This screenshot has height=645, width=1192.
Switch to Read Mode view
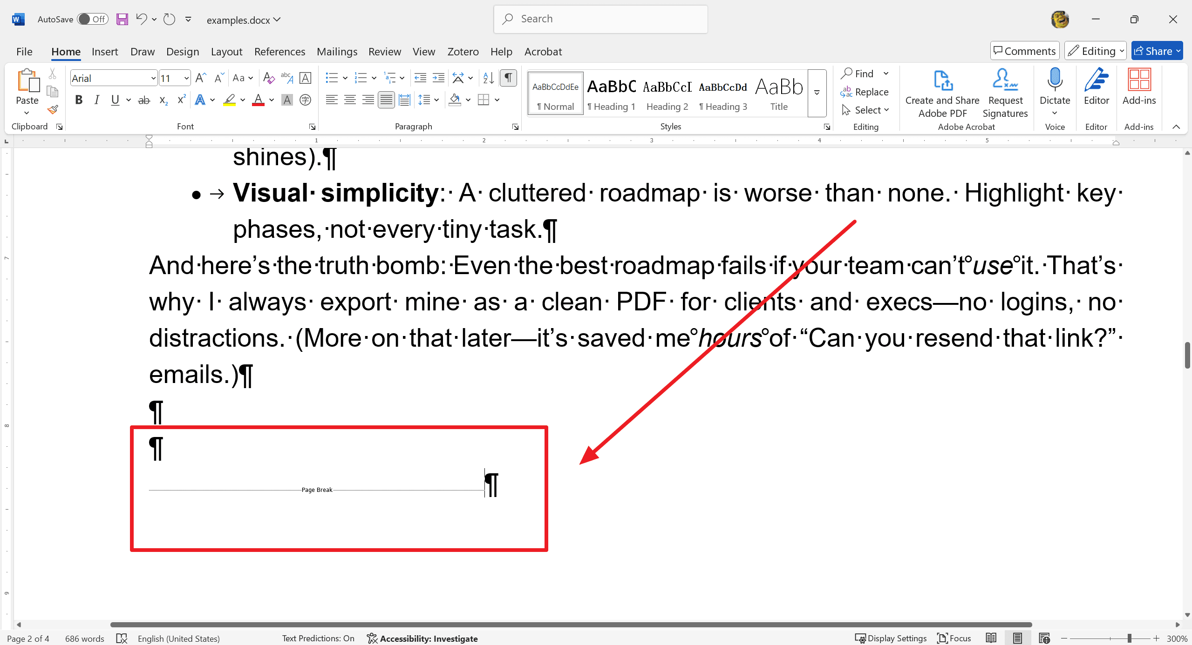coord(991,638)
